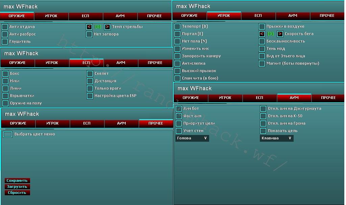Enable the Аим бот checkbox
Image resolution: width=346 pixels, height=205 pixels.
[x=179, y=108]
